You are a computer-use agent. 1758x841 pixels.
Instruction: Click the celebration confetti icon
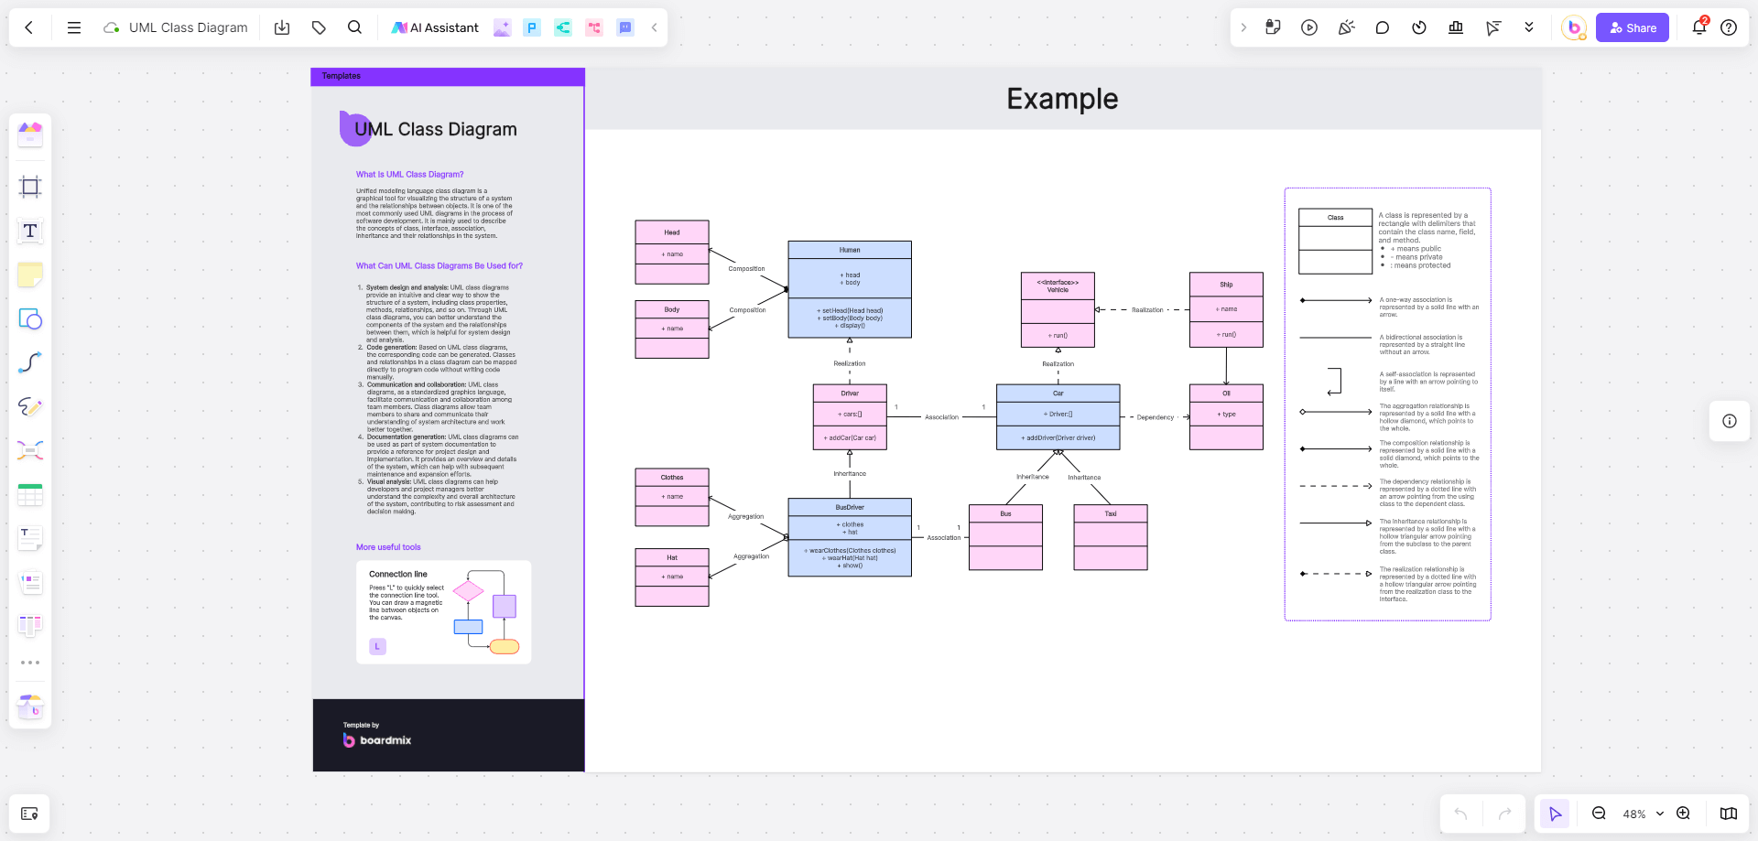1346,27
